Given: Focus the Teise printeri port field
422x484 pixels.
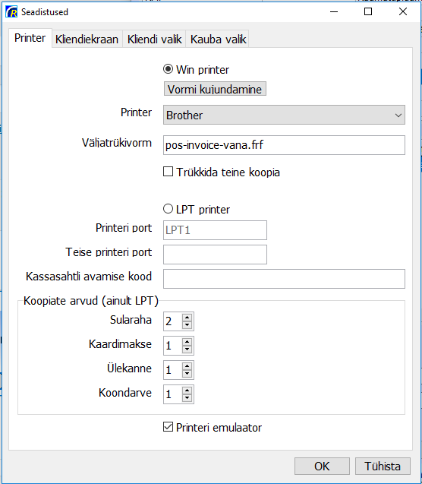Looking at the screenshot, I should [x=215, y=255].
